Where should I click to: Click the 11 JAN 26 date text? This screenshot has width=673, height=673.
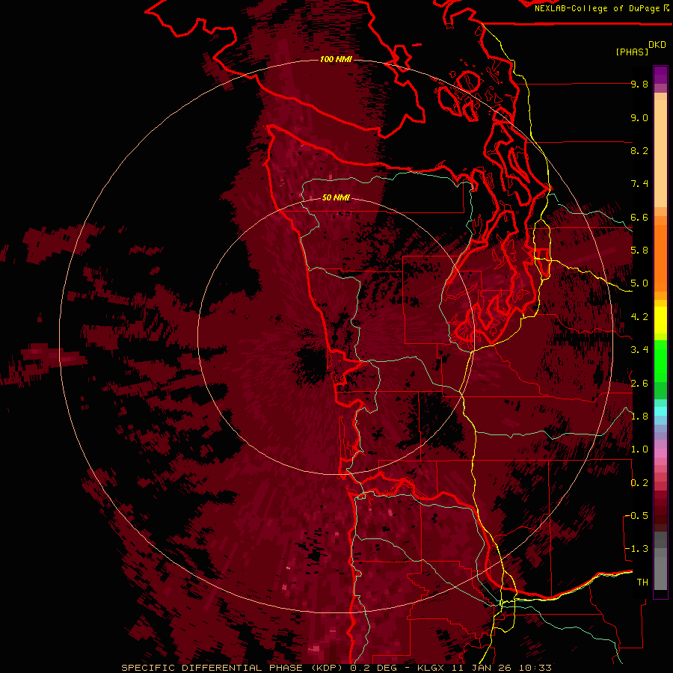(482, 668)
